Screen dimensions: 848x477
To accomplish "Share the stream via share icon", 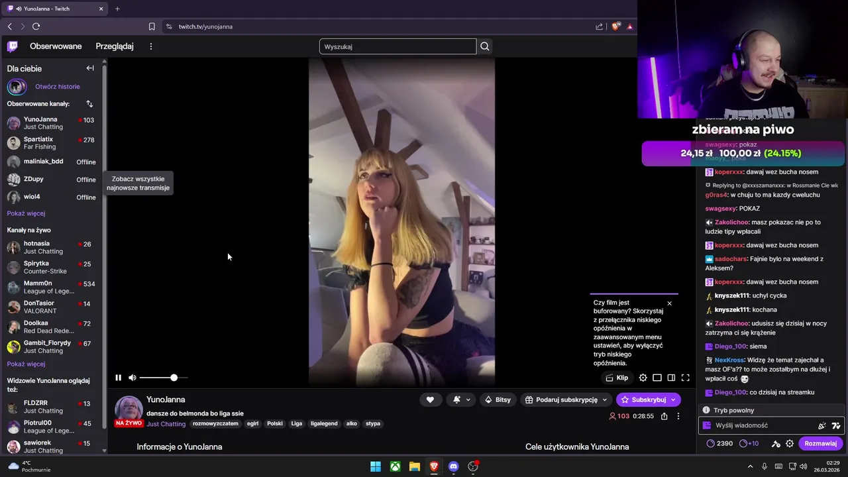I will coord(664,416).
